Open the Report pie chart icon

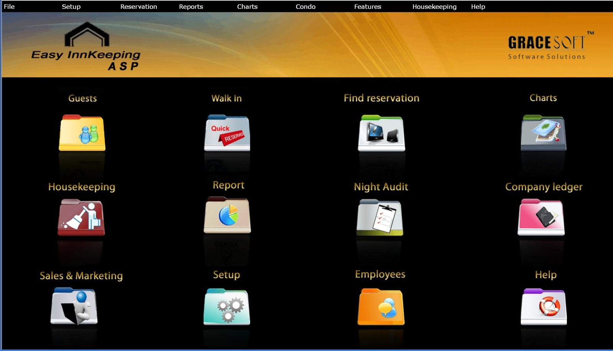[227, 215]
